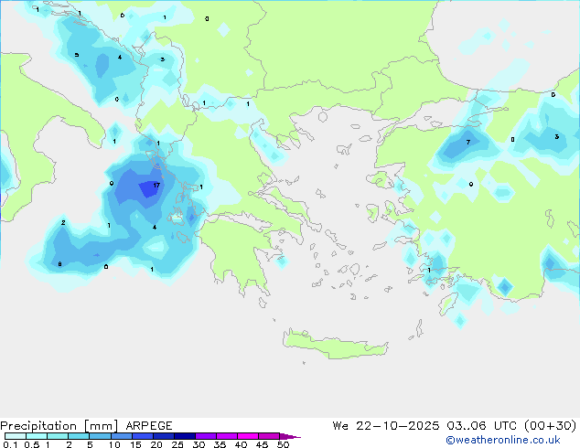
Task: Click the 0.1–0.5 mm palest legend swatch
Action: (16, 436)
